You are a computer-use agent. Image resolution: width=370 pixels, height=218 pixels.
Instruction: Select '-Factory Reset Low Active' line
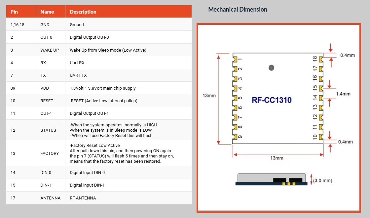click(94, 146)
